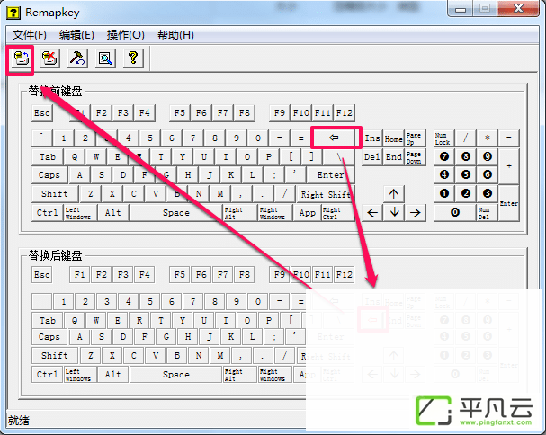This screenshot has height=435, width=546.
Task: Select the Ins key in 替换前键盘
Action: [372, 138]
